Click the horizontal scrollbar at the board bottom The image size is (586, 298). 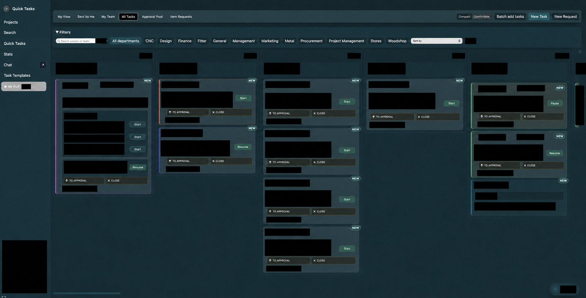(x=87, y=293)
